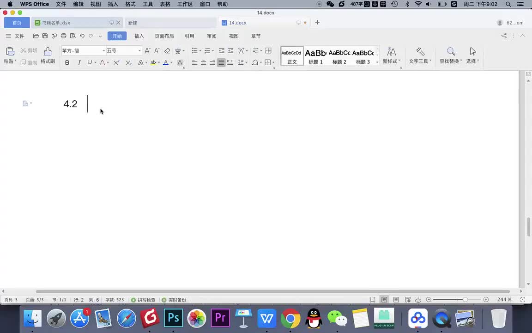The height and width of the screenshot is (333, 532).
Task: Expand numbered list dropdown arrow
Action: (x=213, y=51)
